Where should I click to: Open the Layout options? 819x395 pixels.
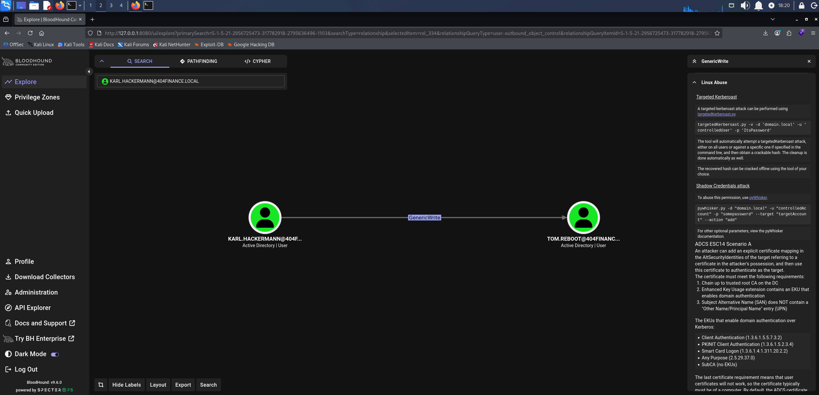coord(158,384)
